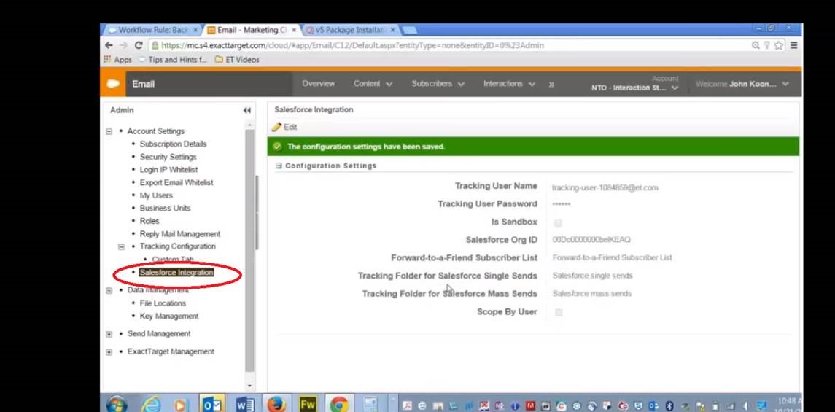Open Outlook from the taskbar
This screenshot has height=412, width=835.
(x=212, y=405)
